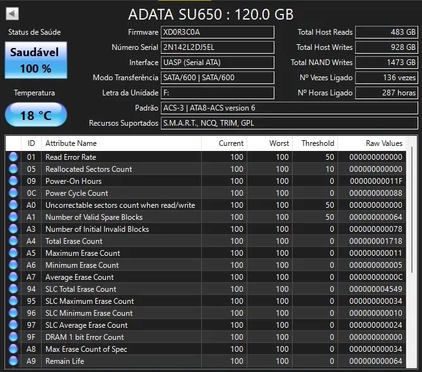Click the back arrow to previous disk
422x372 pixels.
pyautogui.click(x=12, y=13)
